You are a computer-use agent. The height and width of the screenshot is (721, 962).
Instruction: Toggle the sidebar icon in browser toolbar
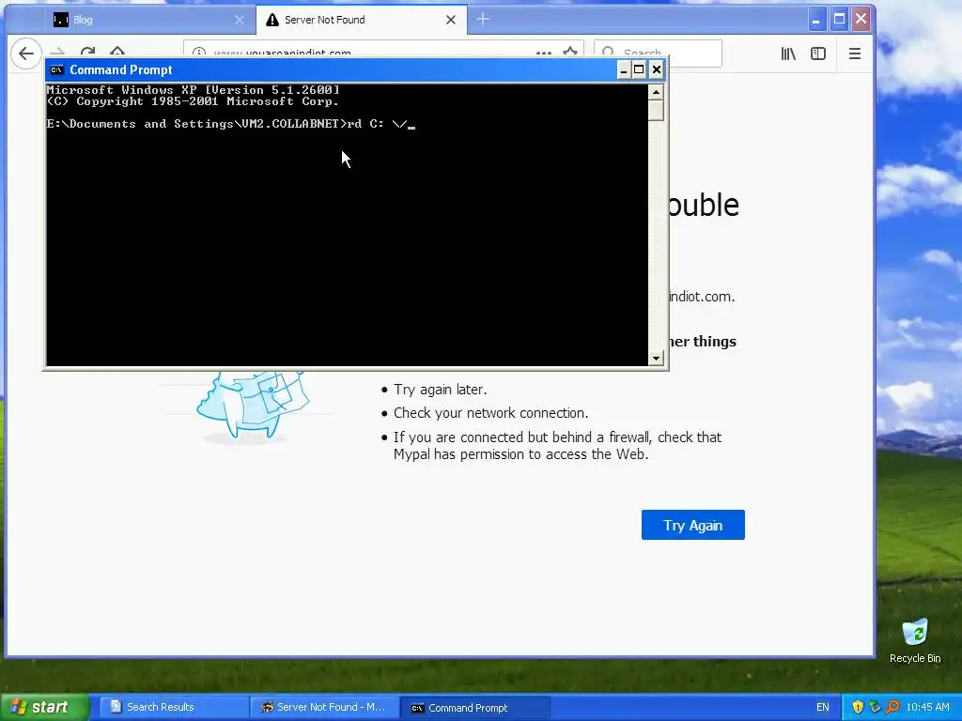point(818,54)
